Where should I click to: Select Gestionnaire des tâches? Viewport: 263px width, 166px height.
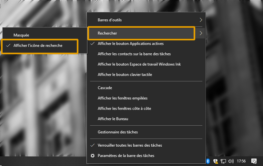(118, 132)
